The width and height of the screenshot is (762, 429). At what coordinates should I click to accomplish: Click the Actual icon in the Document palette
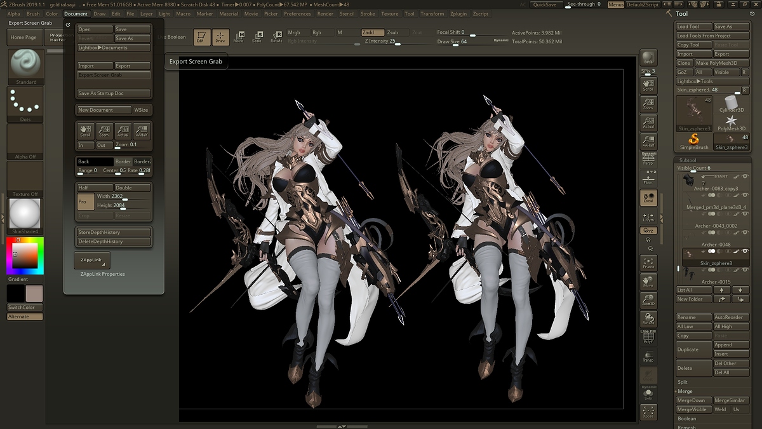123,131
